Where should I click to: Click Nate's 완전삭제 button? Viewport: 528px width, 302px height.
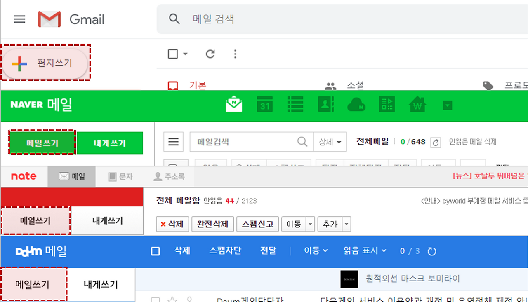click(213, 225)
